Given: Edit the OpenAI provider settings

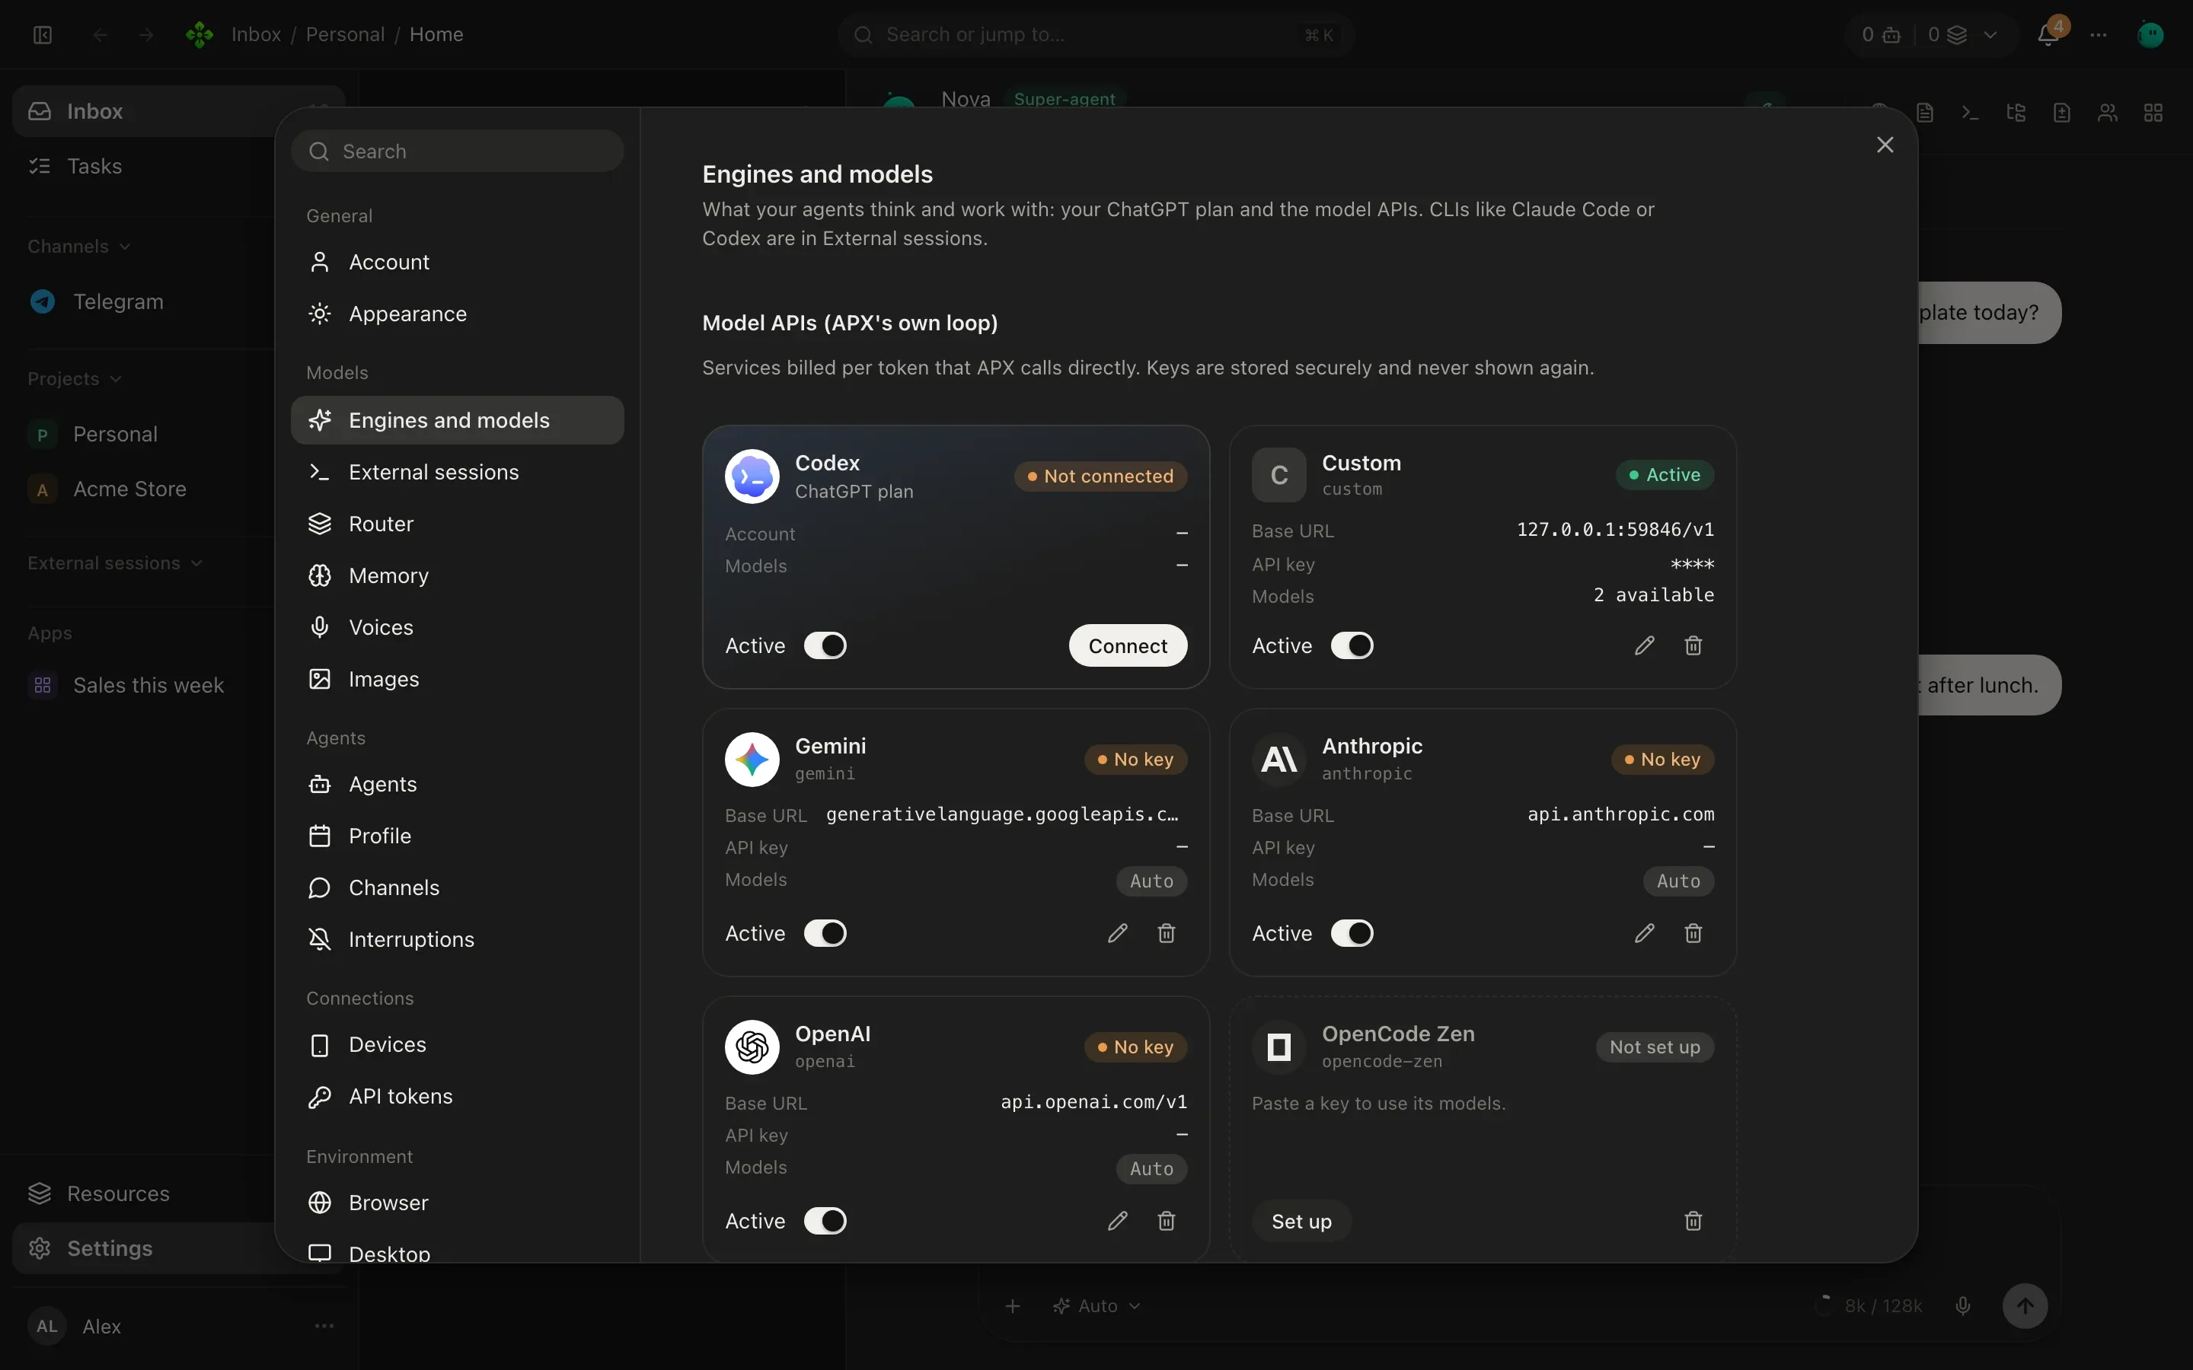Looking at the screenshot, I should (x=1117, y=1221).
